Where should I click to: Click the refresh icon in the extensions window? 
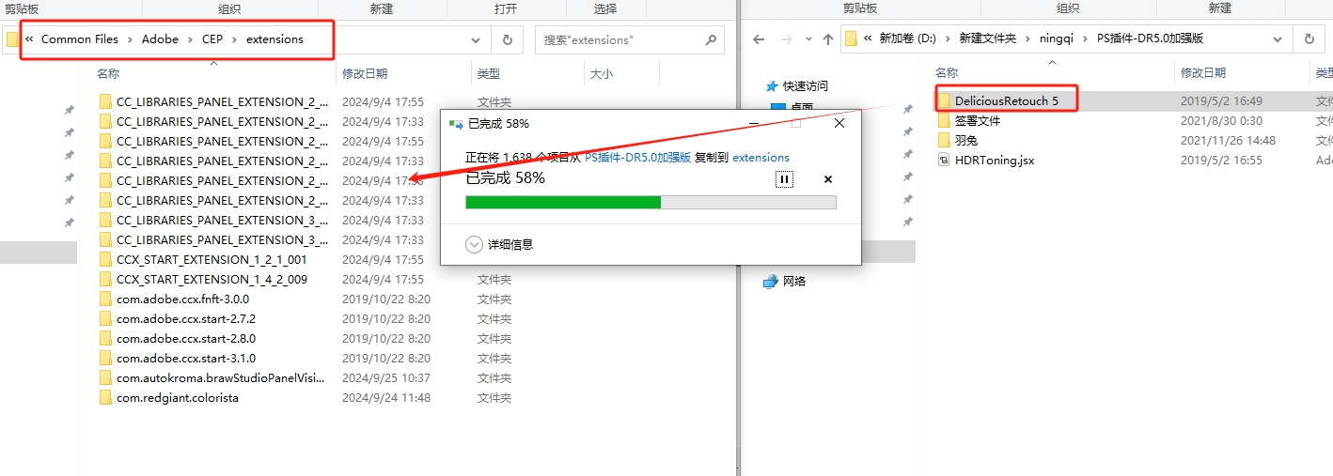coord(508,39)
